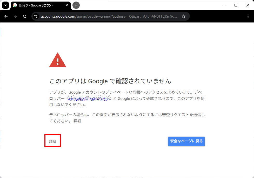Click the forward navigation arrow

coord(15,16)
